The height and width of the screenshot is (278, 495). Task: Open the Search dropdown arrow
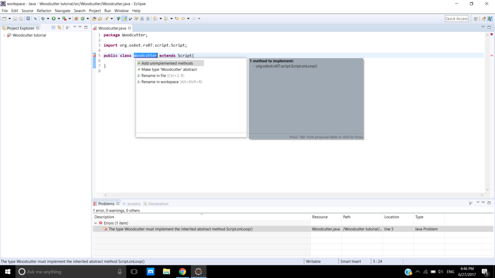(112, 19)
